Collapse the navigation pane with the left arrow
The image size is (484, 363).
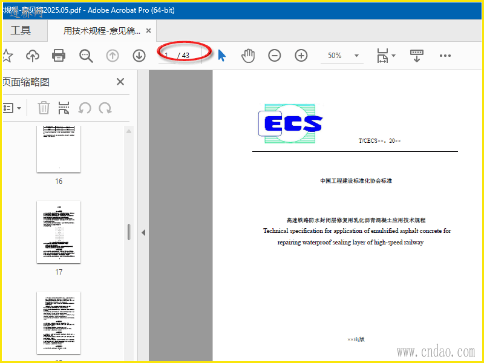tap(143, 233)
